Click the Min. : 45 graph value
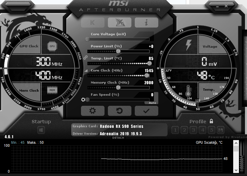Viewport: 247px width, 176px height. (x=18, y=142)
